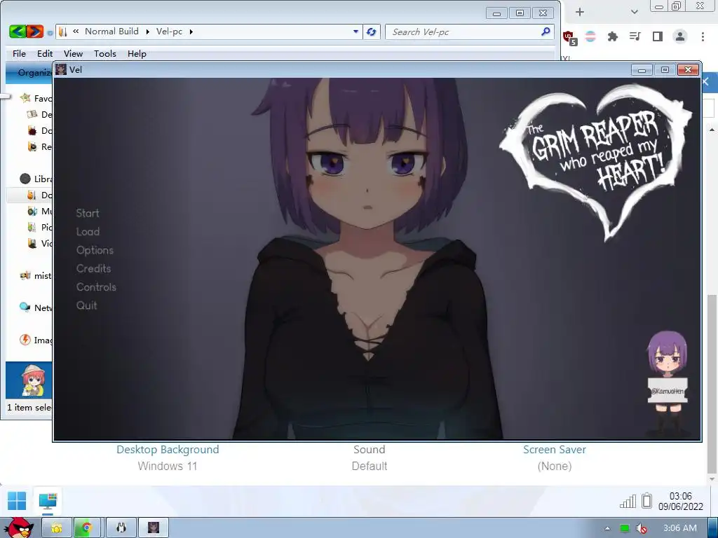Open the address bar history dropdown
The image size is (718, 538).
click(x=355, y=32)
